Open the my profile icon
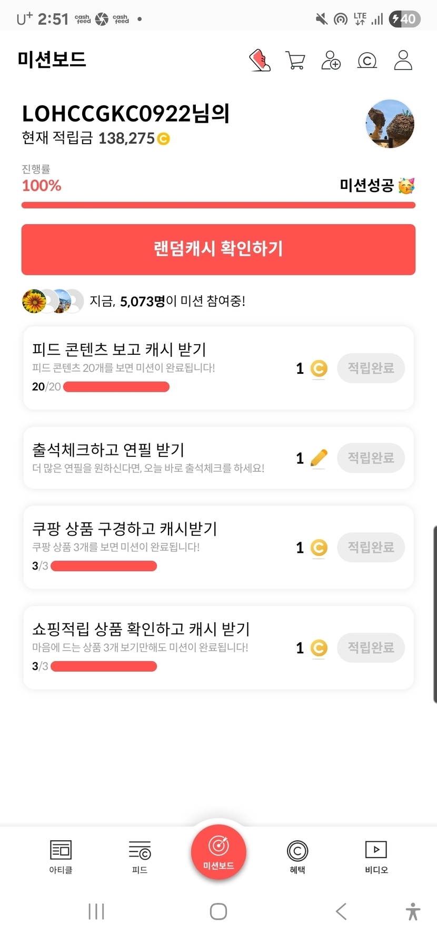437x937 pixels. 403,61
